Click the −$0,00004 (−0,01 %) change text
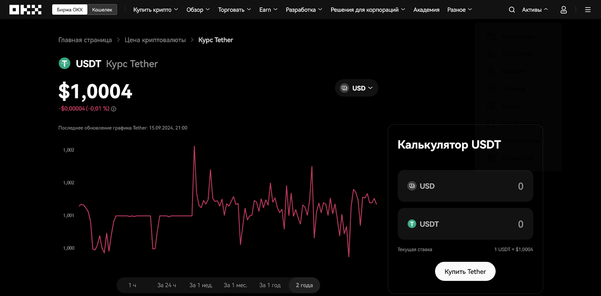Viewport: 601px width, 296px height. click(x=84, y=109)
